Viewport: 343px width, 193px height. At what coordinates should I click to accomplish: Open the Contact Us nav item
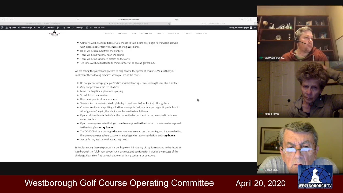tap(202, 33)
